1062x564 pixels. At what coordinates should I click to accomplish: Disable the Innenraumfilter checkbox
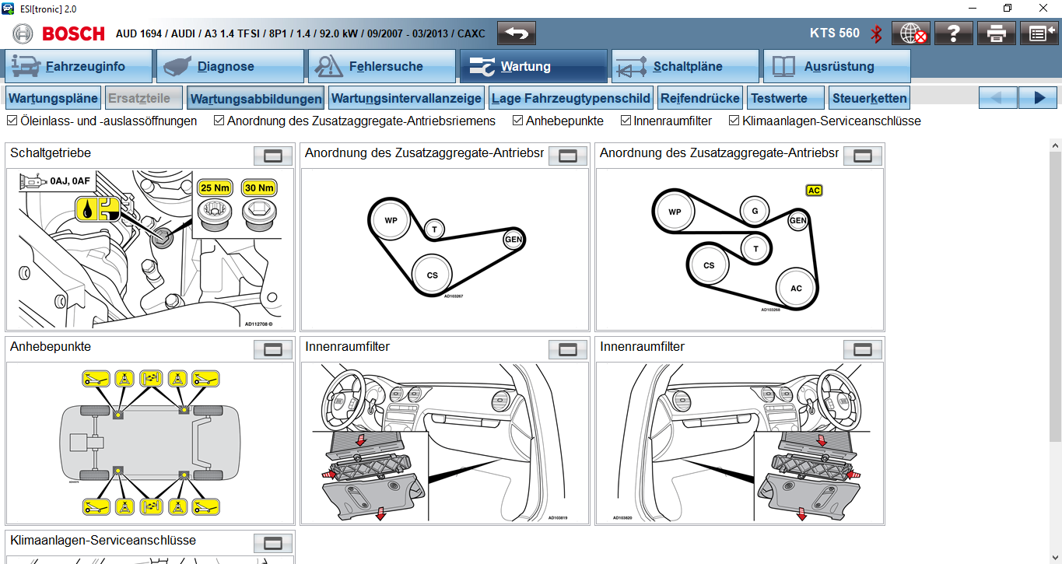[x=626, y=121]
